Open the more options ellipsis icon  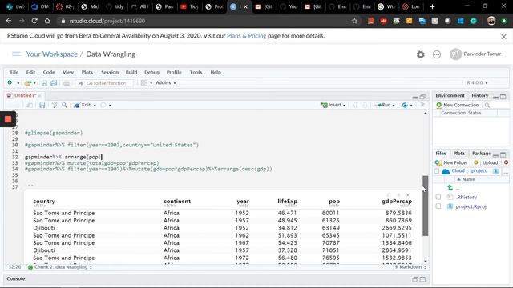437,54
